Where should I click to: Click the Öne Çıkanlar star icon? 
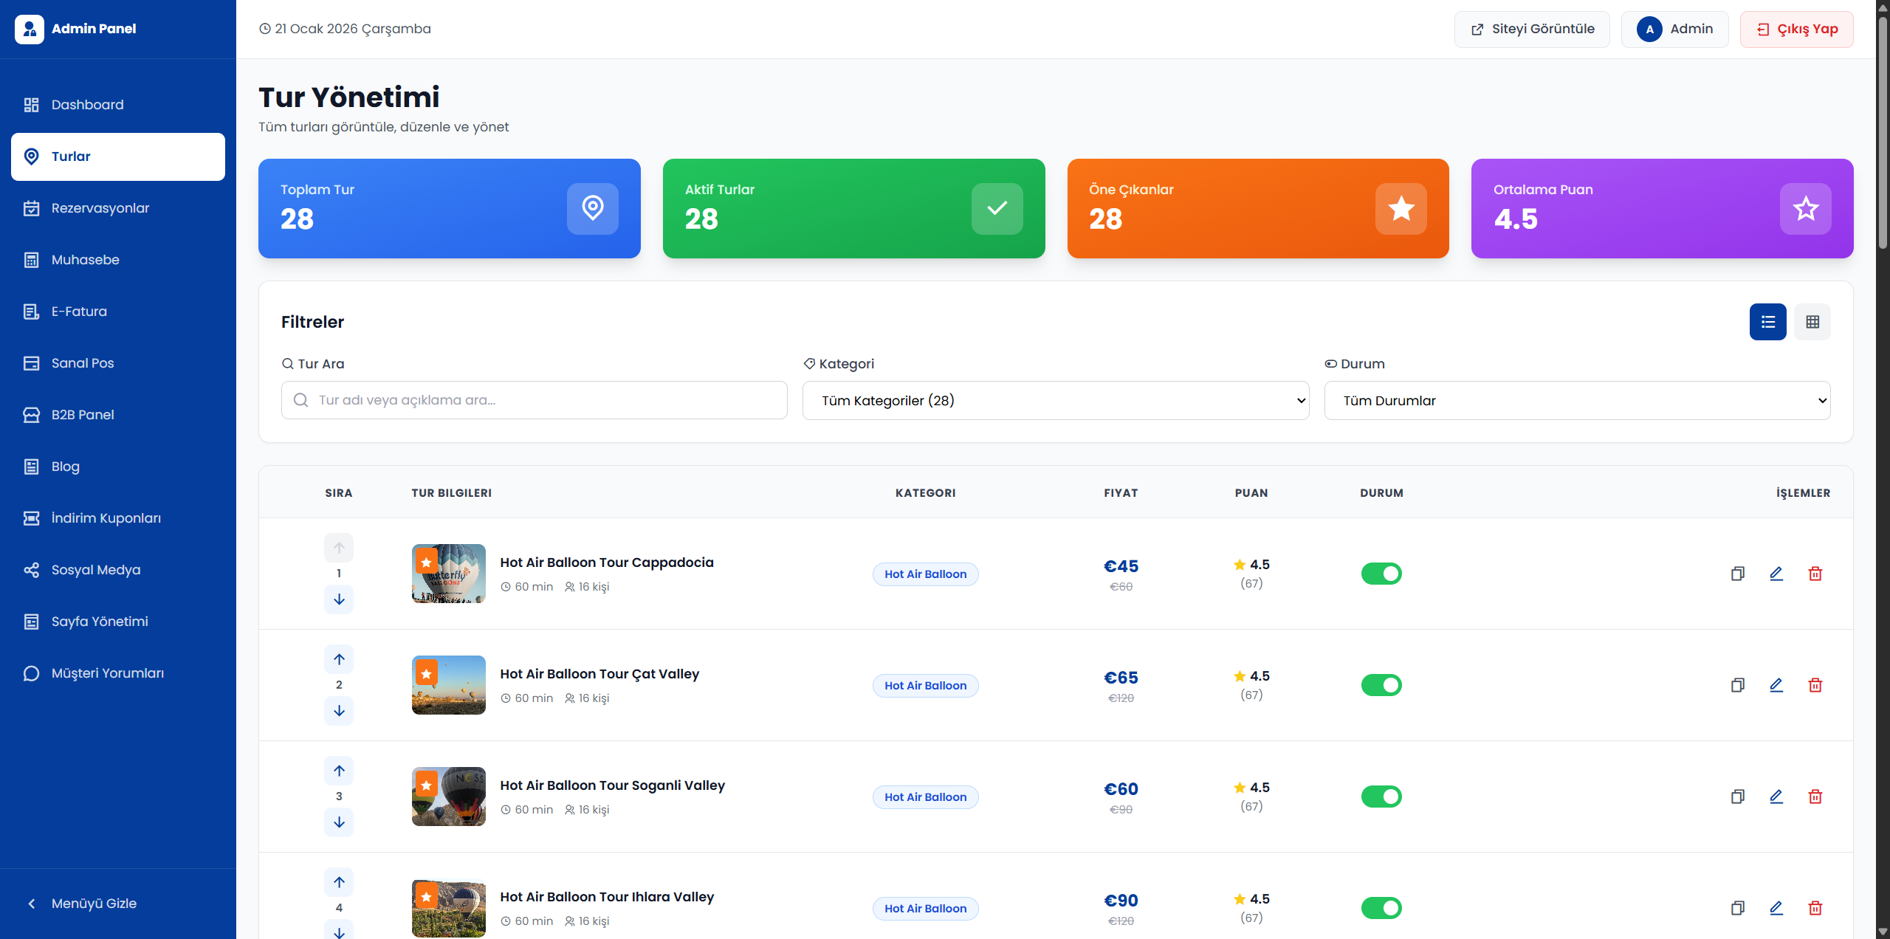1401,209
